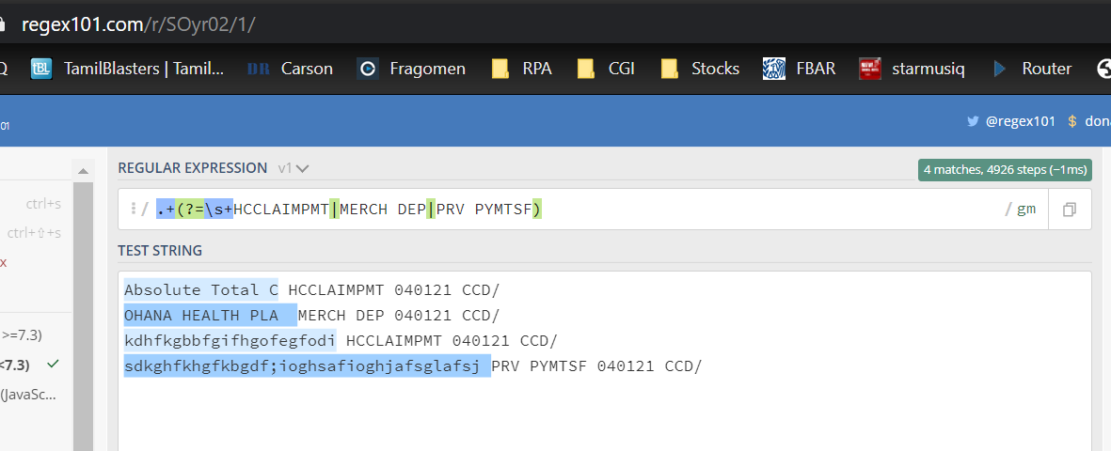
Task: Click the delimiter handle dots before the regex
Action: [133, 209]
